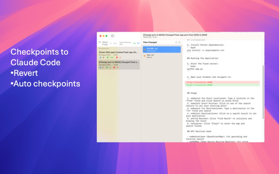Click the diff view vertical scrollbar
Viewport: 279px width, 174px height.
(263, 92)
